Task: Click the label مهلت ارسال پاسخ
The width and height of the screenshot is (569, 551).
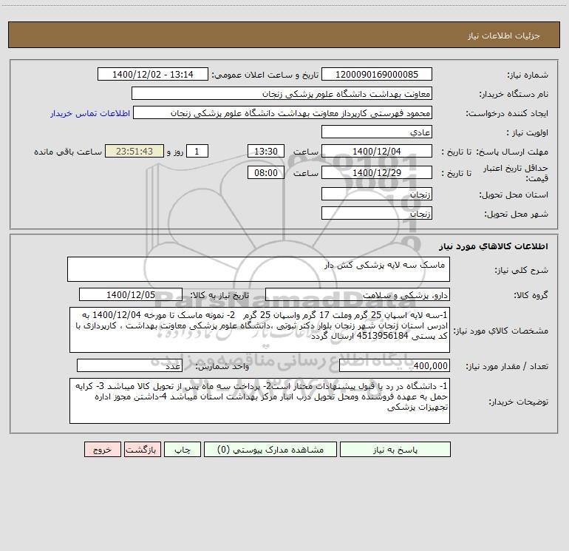Action: (512, 152)
